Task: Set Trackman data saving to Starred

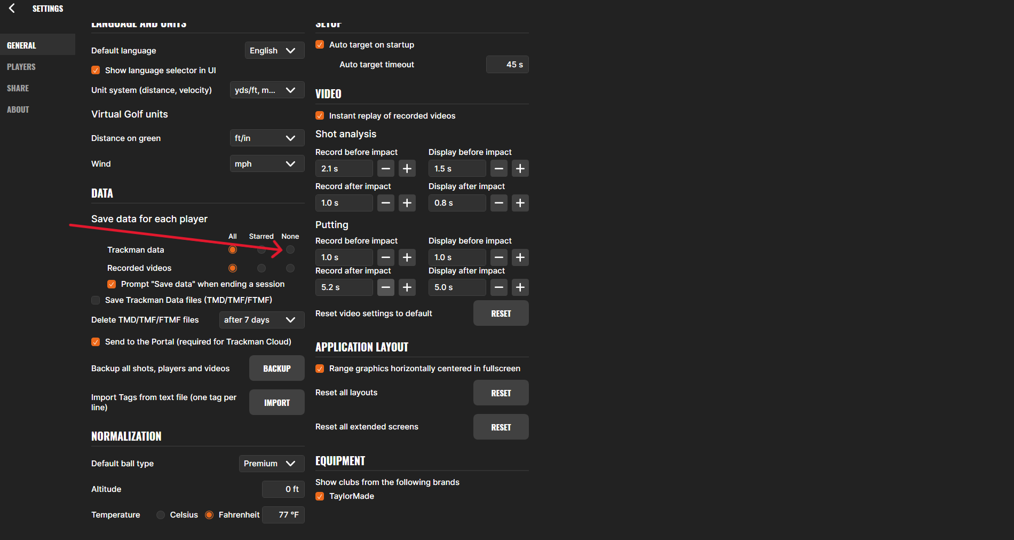Action: 262,249
